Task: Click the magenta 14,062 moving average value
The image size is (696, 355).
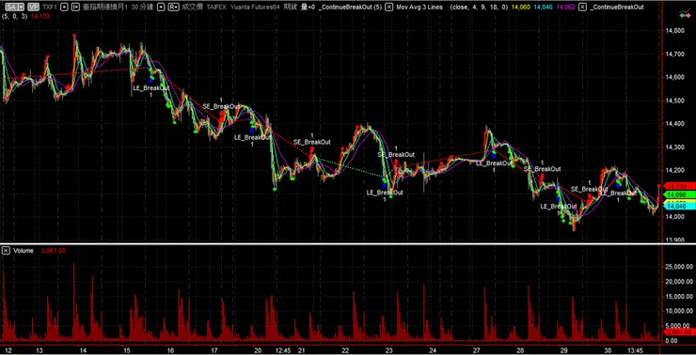Action: click(564, 8)
